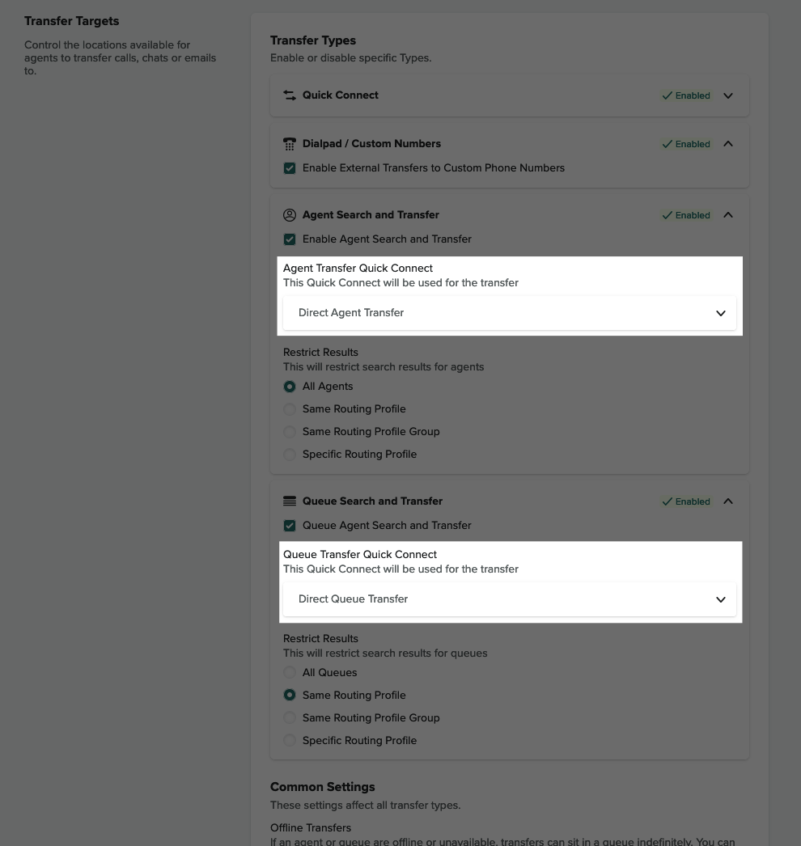Choose Specific Routing Profile for queues

click(290, 741)
